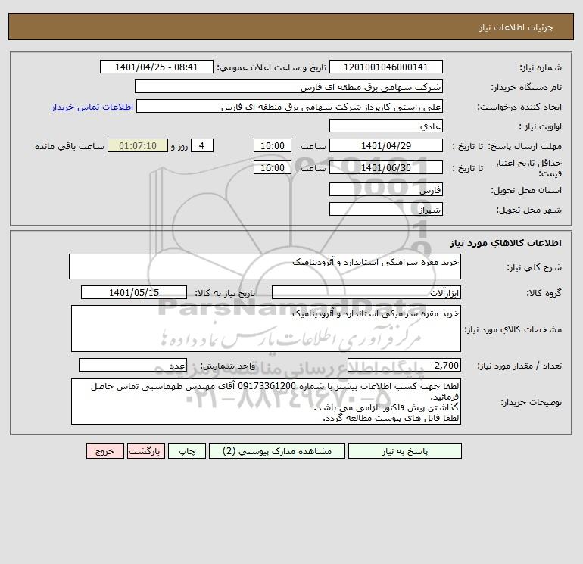583x564 pixels.
Task: Click the توضیحات خریدار label
Action: 532,402
